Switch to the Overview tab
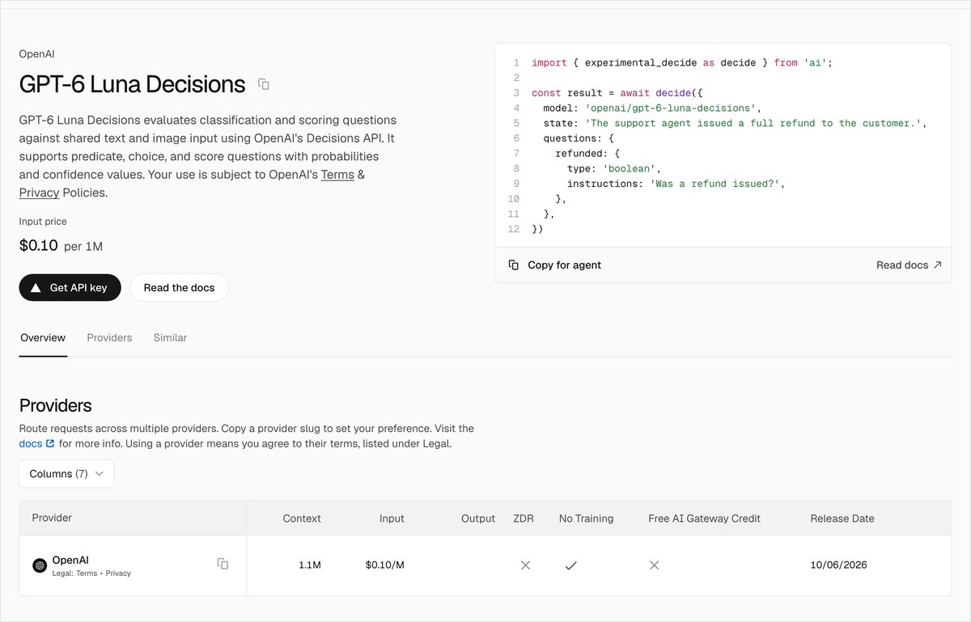This screenshot has height=622, width=971. coord(43,338)
